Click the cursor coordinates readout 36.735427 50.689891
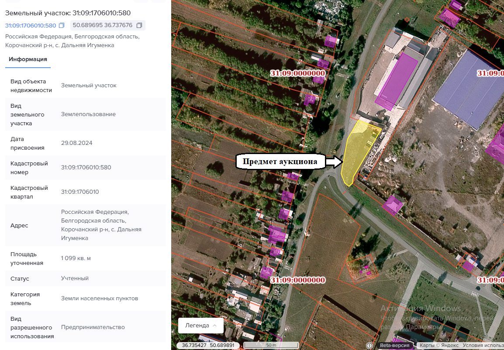This screenshot has width=504, height=350. [x=209, y=346]
